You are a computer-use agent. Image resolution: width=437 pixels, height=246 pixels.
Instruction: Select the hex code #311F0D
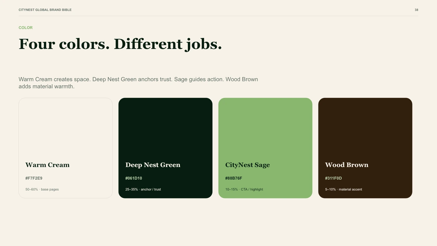[x=333, y=178]
